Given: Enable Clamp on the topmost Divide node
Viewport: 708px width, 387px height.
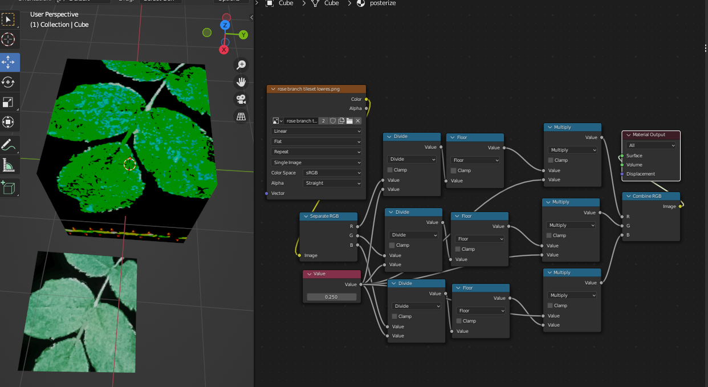Looking at the screenshot, I should [x=390, y=170].
